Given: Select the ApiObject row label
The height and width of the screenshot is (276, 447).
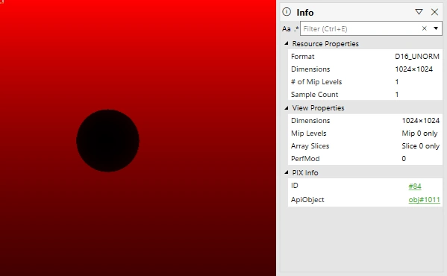Looking at the screenshot, I should pyautogui.click(x=307, y=200).
